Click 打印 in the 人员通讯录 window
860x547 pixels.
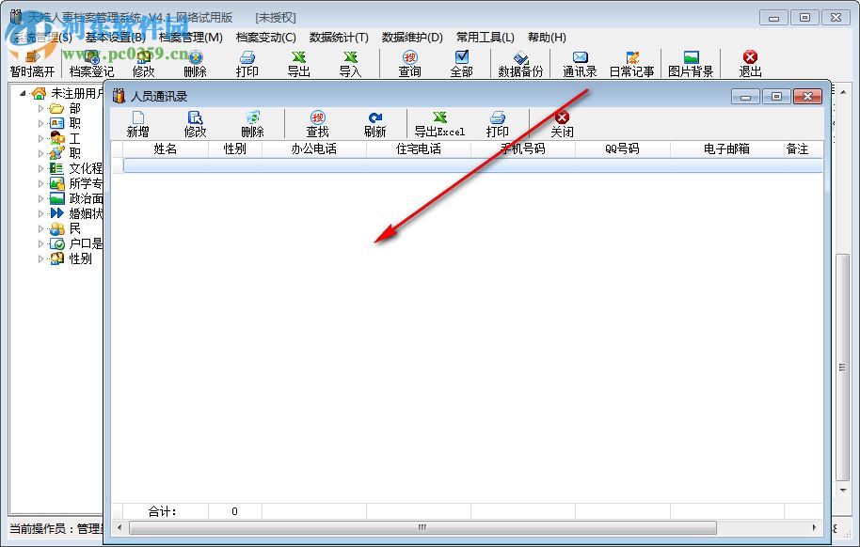[x=498, y=124]
